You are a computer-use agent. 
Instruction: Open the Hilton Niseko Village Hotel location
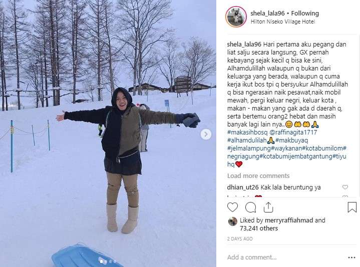282,21
